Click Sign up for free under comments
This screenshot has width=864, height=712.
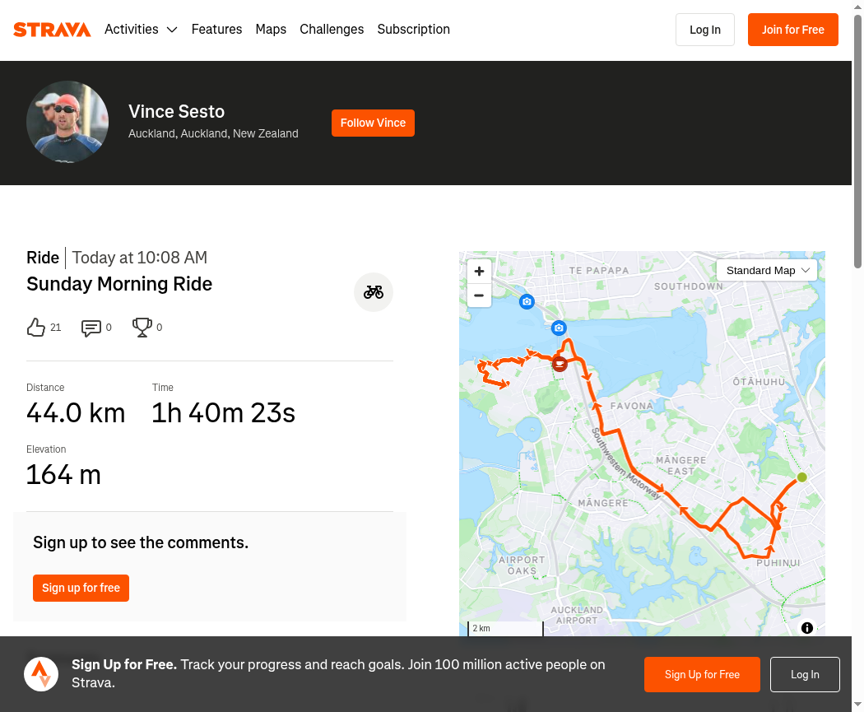81,588
